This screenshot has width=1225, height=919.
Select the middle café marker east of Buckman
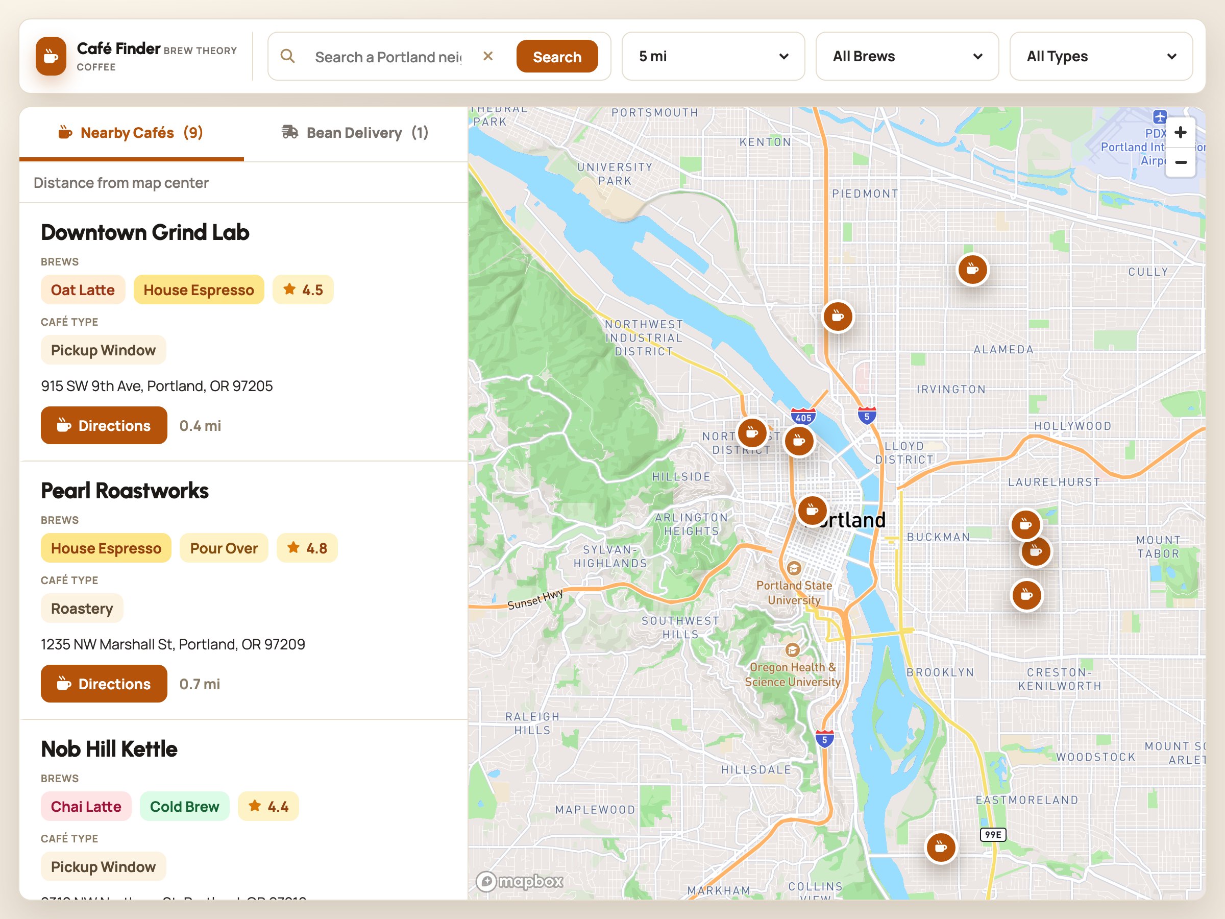click(x=1036, y=552)
